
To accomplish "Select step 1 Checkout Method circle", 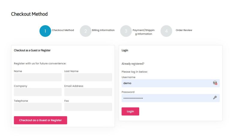I will tap(45, 31).
